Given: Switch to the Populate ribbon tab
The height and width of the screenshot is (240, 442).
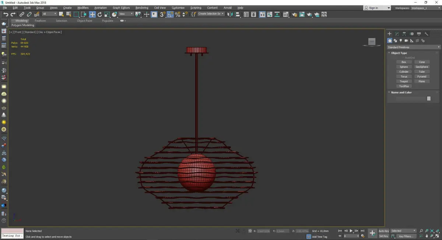Looking at the screenshot, I should point(108,21).
